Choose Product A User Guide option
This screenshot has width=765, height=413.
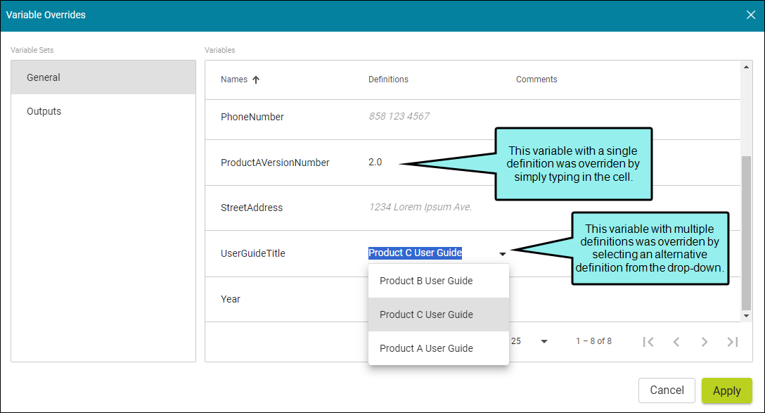439,348
